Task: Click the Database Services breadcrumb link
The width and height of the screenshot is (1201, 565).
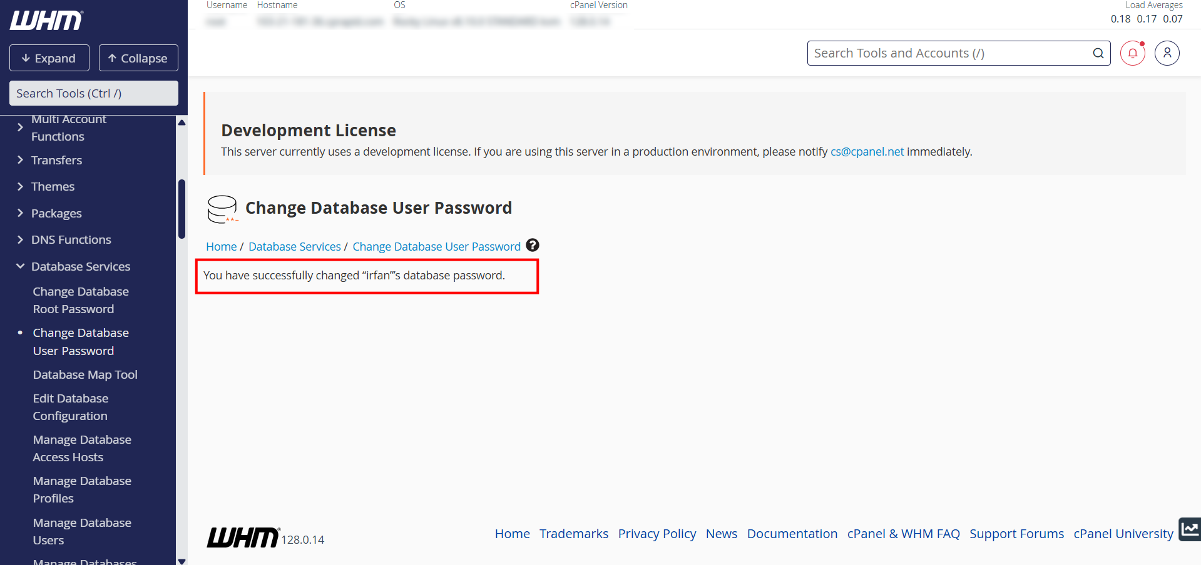Action: pos(295,246)
